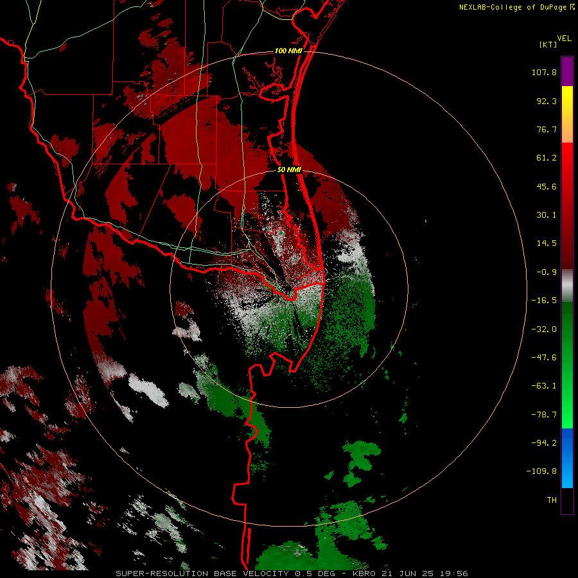Click the 50 NMI range ring label
The image size is (578, 578).
pyautogui.click(x=290, y=170)
